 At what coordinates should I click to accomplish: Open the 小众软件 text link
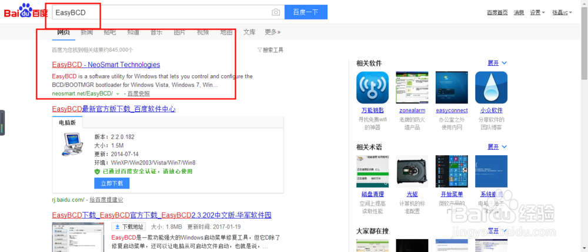click(x=491, y=111)
